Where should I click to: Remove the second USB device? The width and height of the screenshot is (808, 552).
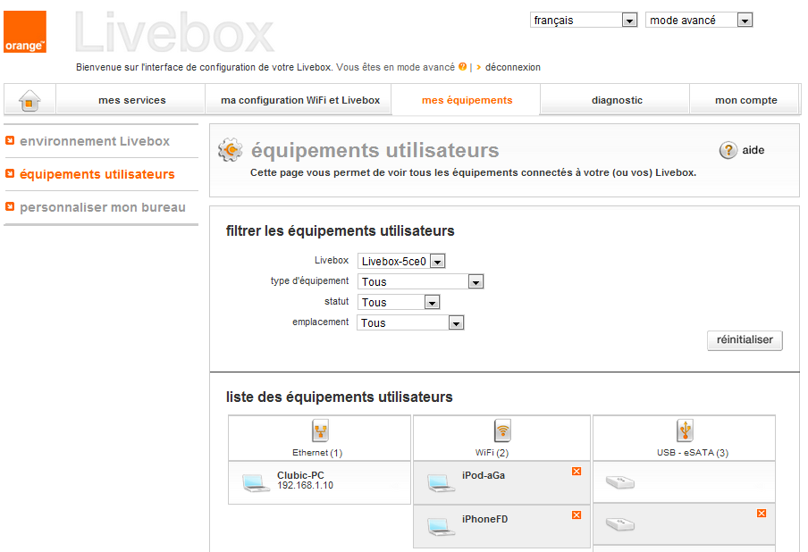[762, 513]
